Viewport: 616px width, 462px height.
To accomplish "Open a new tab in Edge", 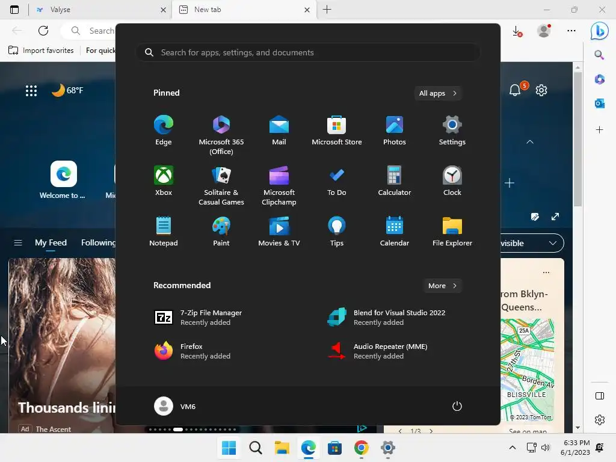I will click(x=327, y=10).
